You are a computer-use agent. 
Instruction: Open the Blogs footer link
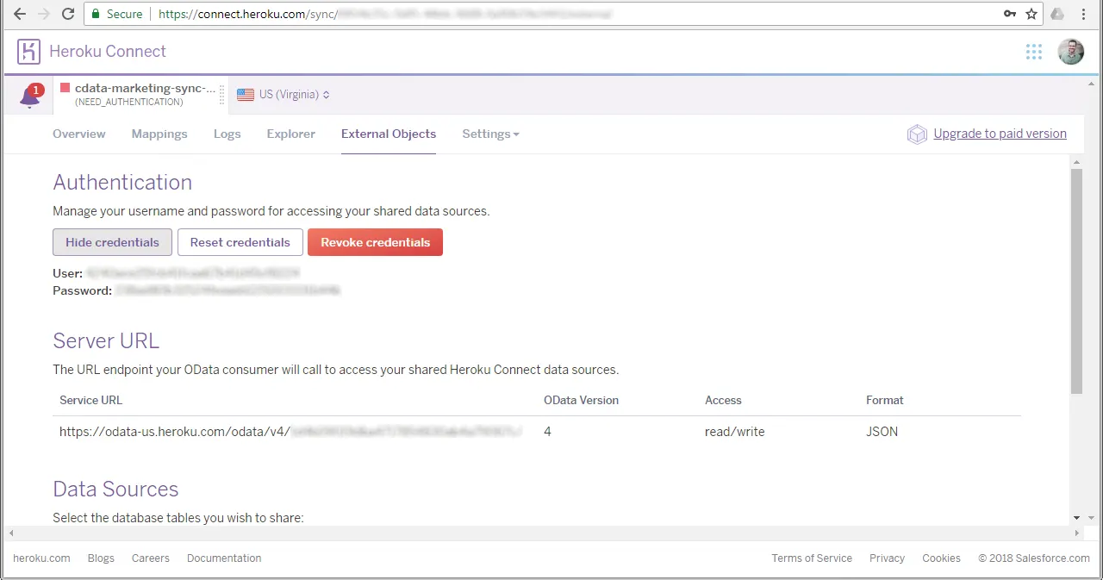point(101,558)
